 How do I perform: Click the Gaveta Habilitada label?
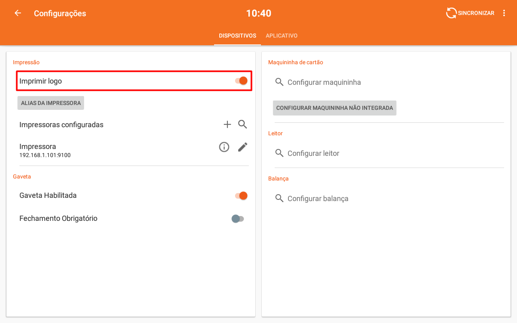(48, 195)
